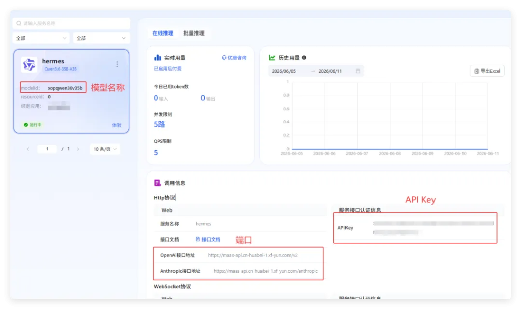Image resolution: width=521 pixels, height=309 pixels.
Task: Click the input token count 0 输入
Action: [161, 98]
